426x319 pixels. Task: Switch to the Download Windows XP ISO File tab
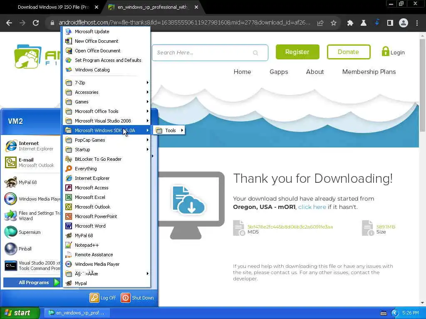tap(53, 7)
